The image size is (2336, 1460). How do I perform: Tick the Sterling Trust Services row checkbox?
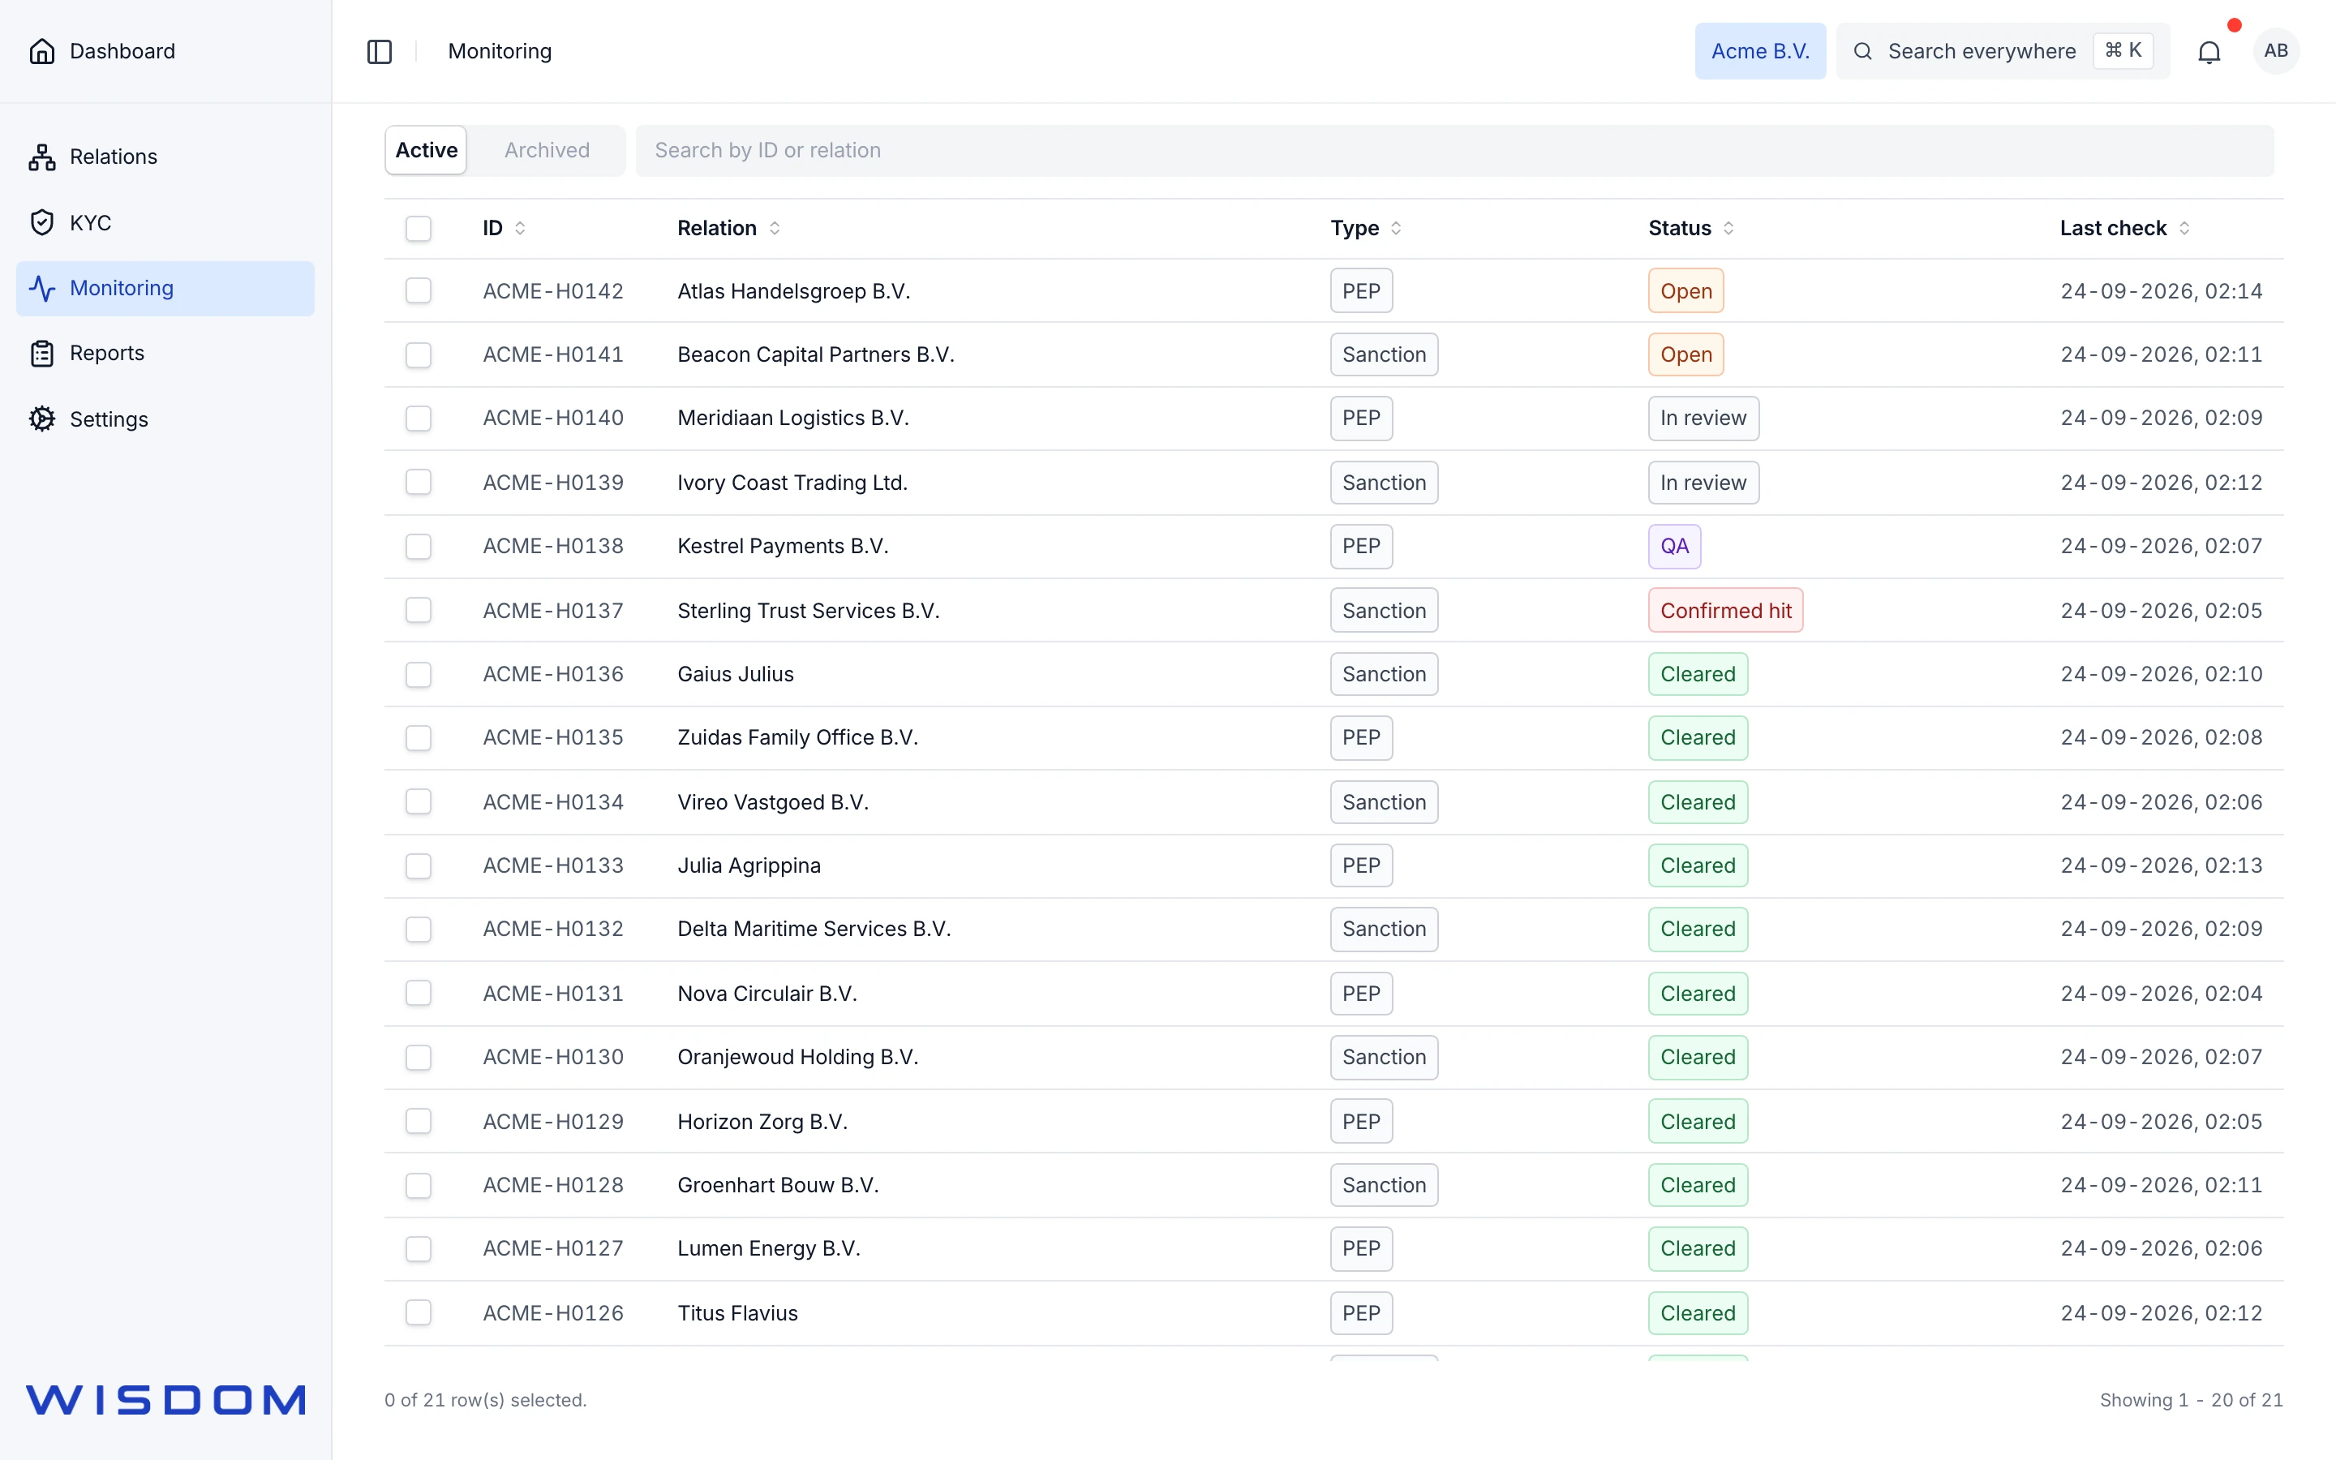(418, 610)
